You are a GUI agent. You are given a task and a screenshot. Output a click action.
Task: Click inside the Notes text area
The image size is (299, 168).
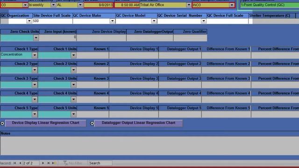point(149,146)
